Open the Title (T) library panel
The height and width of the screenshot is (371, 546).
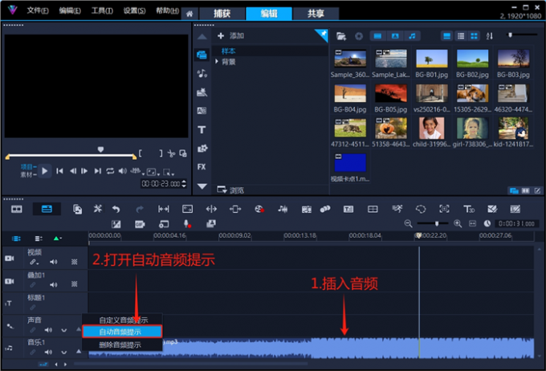point(202,129)
